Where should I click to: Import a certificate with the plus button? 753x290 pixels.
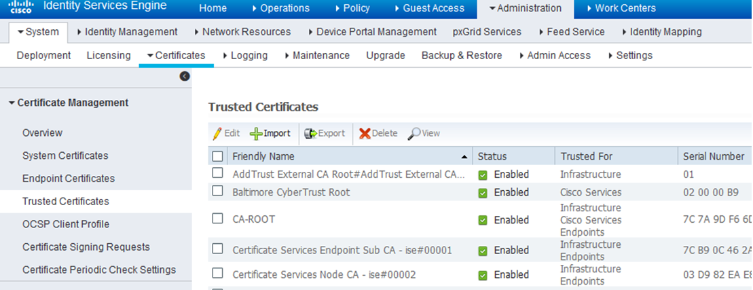tap(270, 134)
